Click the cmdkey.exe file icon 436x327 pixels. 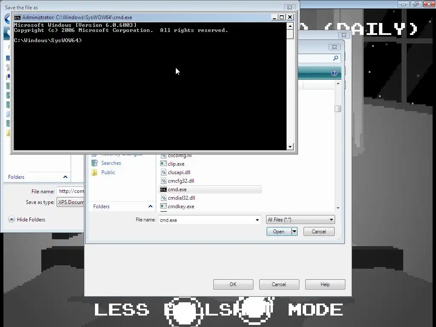pyautogui.click(x=163, y=207)
